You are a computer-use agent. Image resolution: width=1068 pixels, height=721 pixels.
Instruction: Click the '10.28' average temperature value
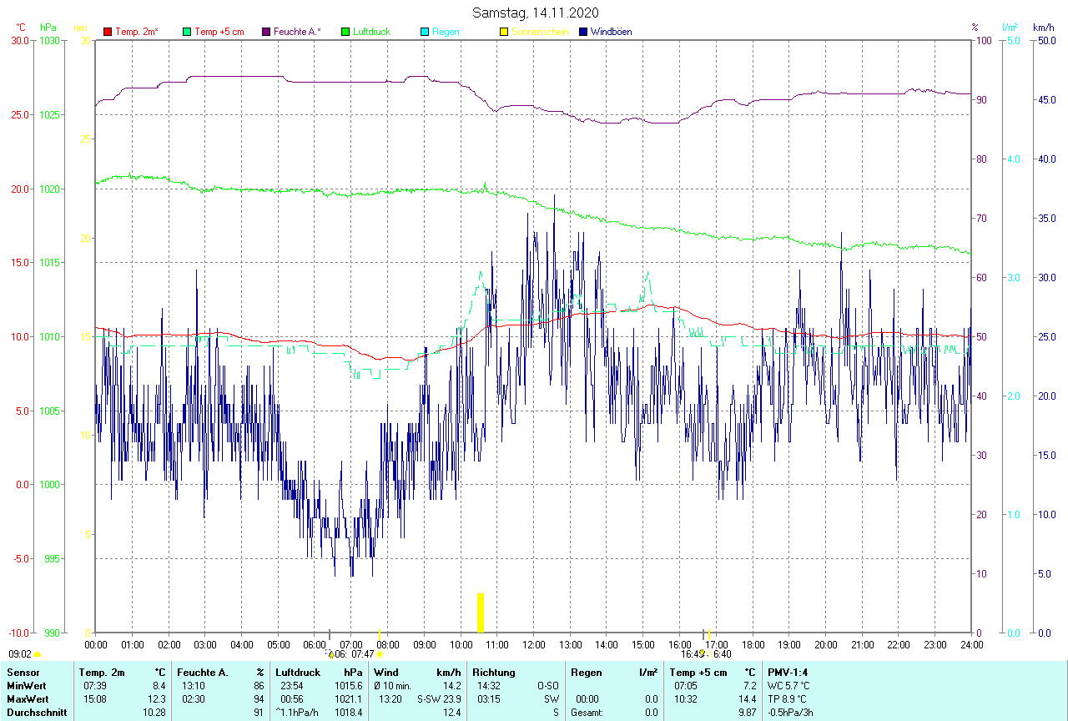click(x=154, y=713)
